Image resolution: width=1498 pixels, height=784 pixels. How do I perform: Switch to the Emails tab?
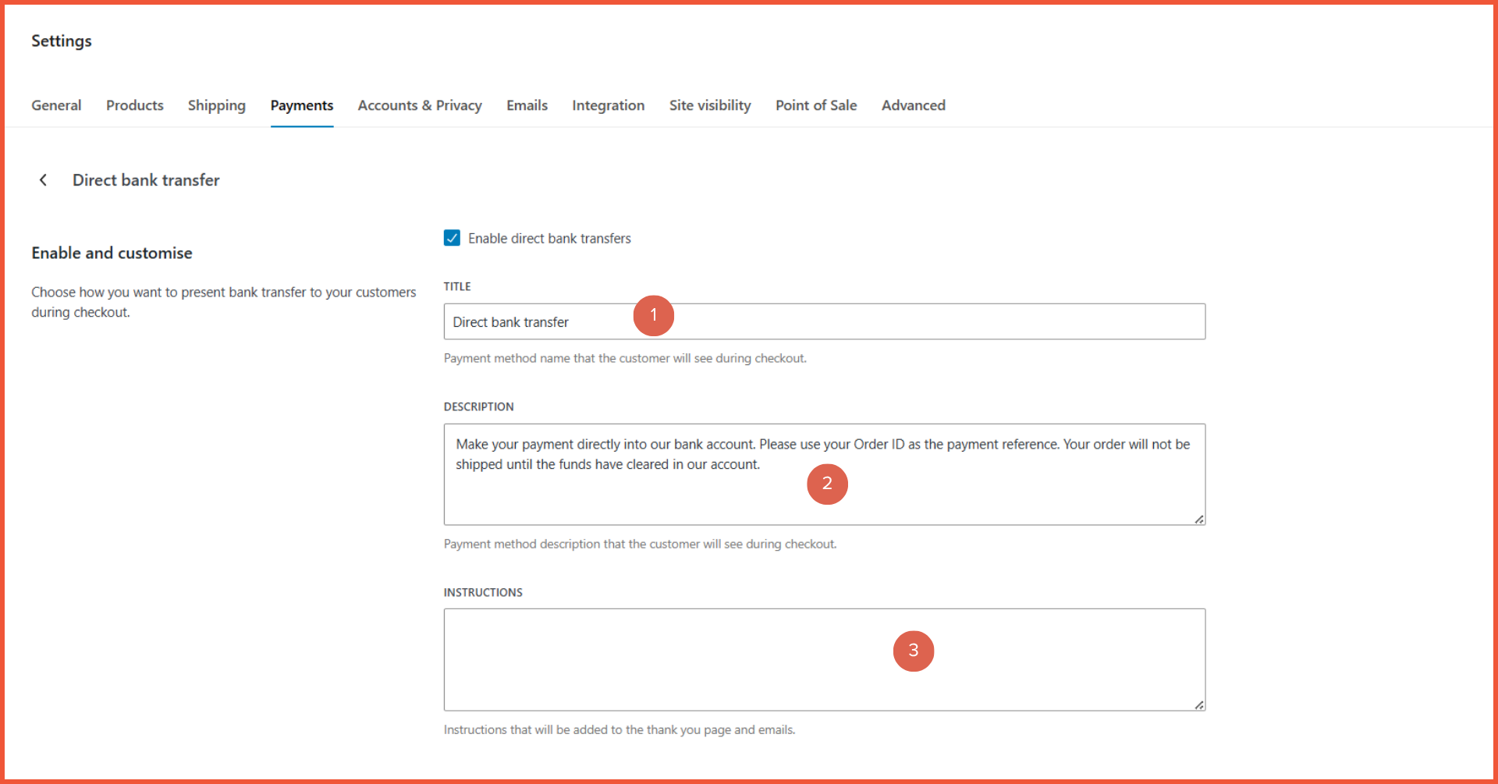click(527, 105)
